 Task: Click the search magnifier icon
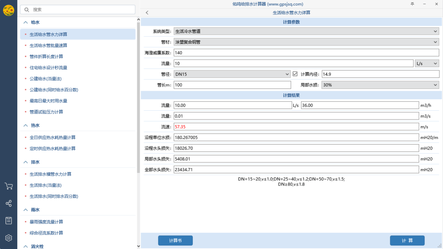(x=27, y=10)
